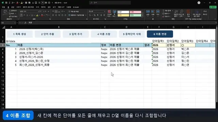Click the Add-ins (추가 기능) icon
The width and height of the screenshot is (218, 122).
188,12
